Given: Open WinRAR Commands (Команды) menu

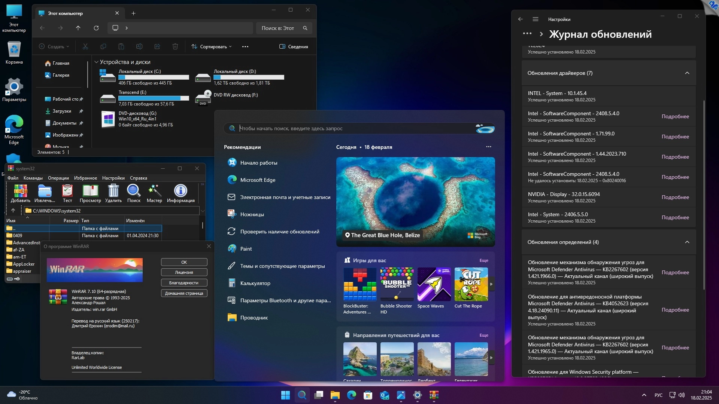Looking at the screenshot, I should (x=33, y=178).
